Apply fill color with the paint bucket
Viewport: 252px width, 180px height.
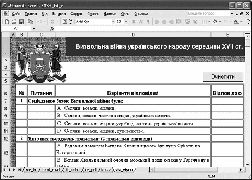215,21
